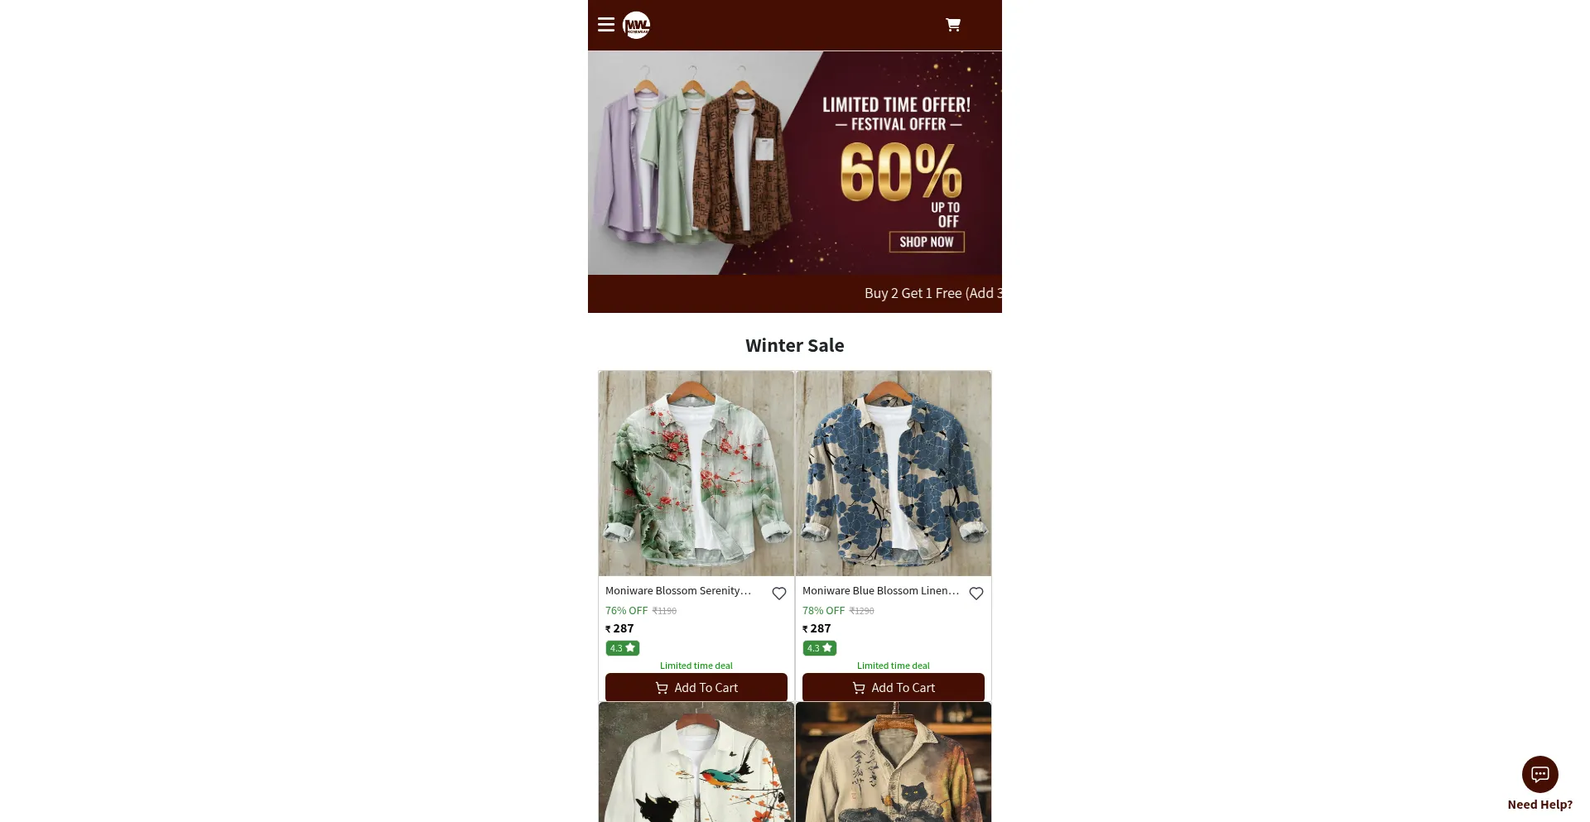Viewport: 1590px width, 822px height.
Task: View the cat print shirt product
Action: 893,762
